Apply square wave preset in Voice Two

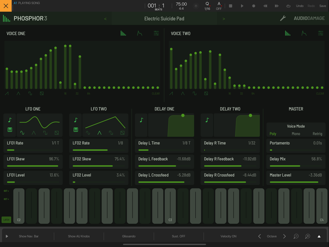coord(195,93)
